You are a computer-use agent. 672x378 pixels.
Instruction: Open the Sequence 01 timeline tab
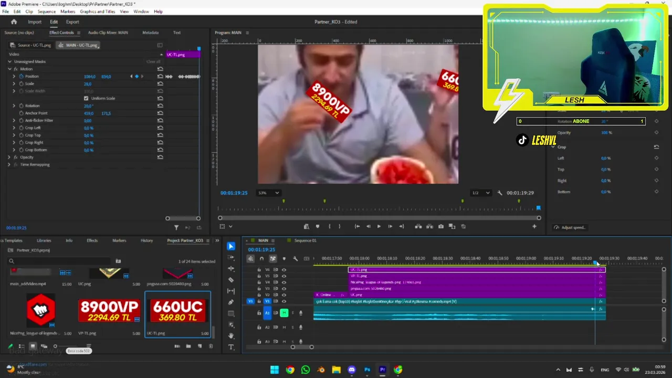[x=305, y=240]
